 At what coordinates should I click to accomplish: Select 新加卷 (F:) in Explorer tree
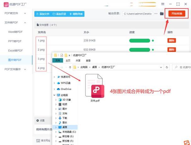pyautogui.click(x=68, y=141)
